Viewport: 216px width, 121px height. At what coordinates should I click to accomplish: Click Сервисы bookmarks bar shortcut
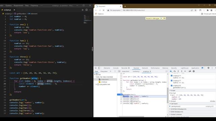click(x=99, y=14)
